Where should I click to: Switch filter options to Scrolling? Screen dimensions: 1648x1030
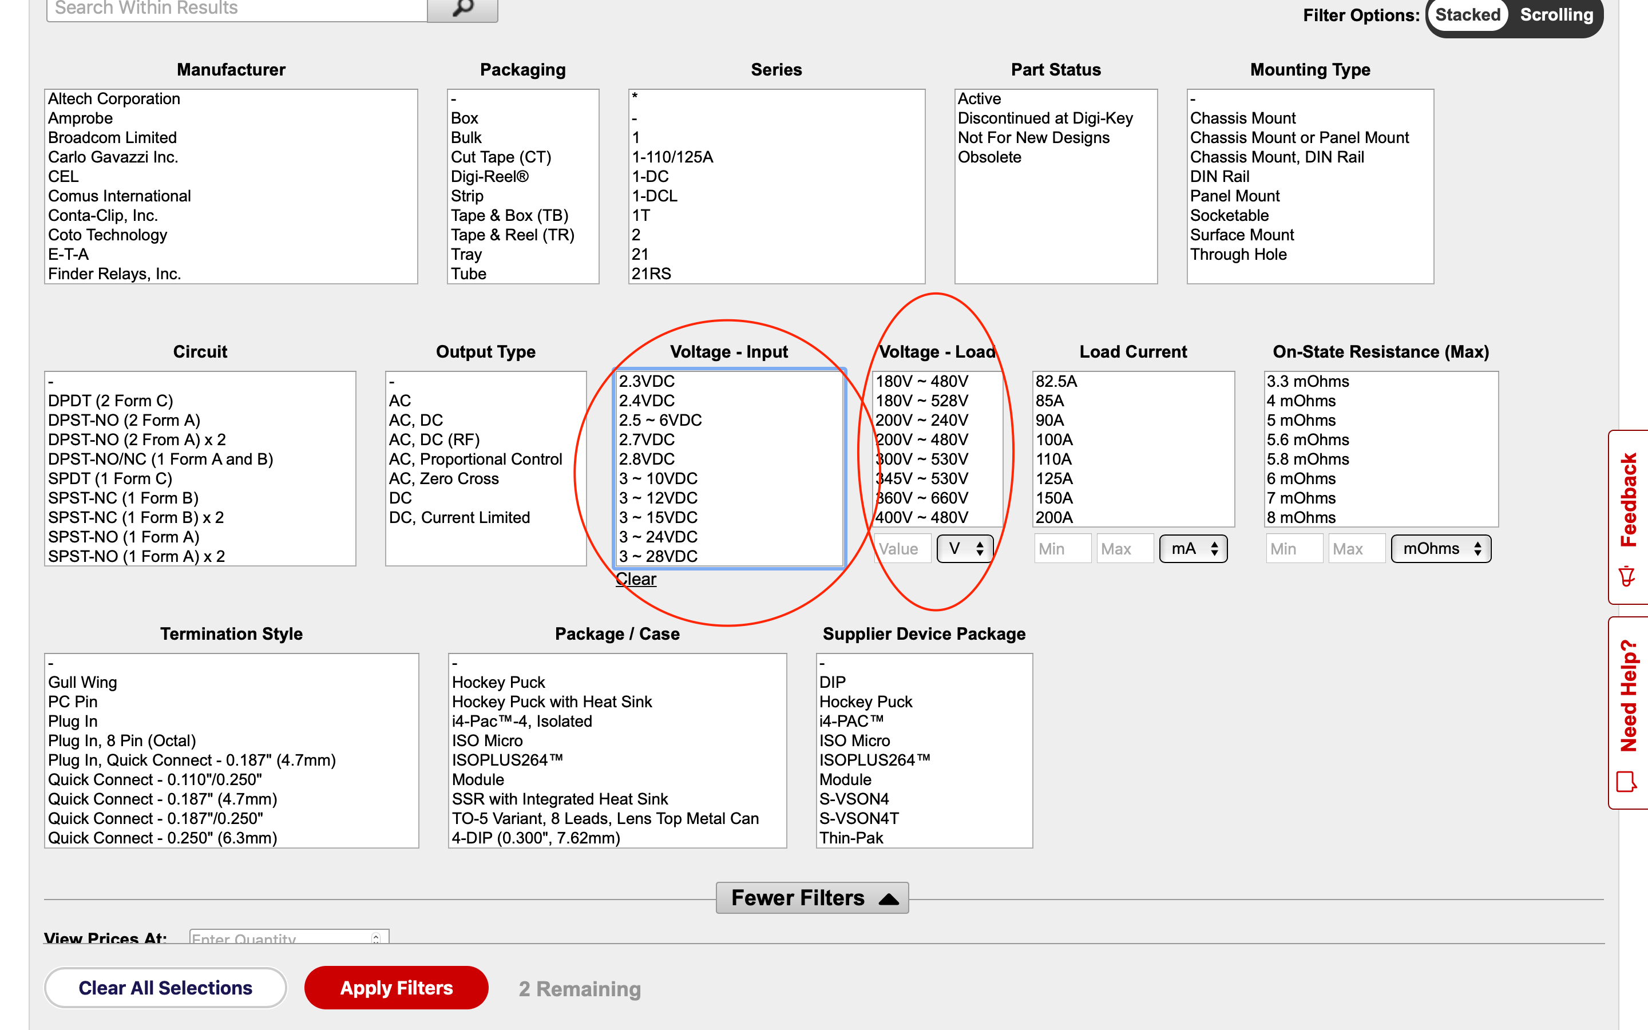(x=1556, y=15)
